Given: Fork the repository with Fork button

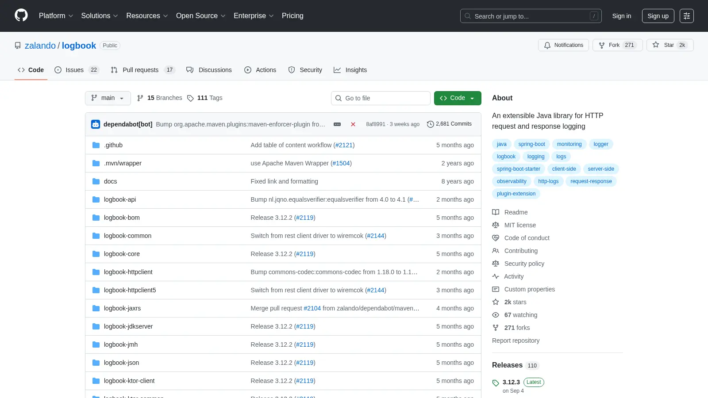Looking at the screenshot, I should click(x=617, y=45).
